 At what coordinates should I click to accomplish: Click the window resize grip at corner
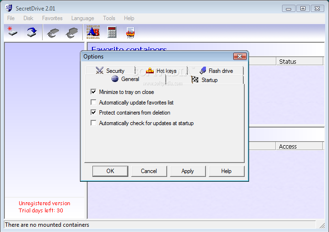(x=322, y=225)
